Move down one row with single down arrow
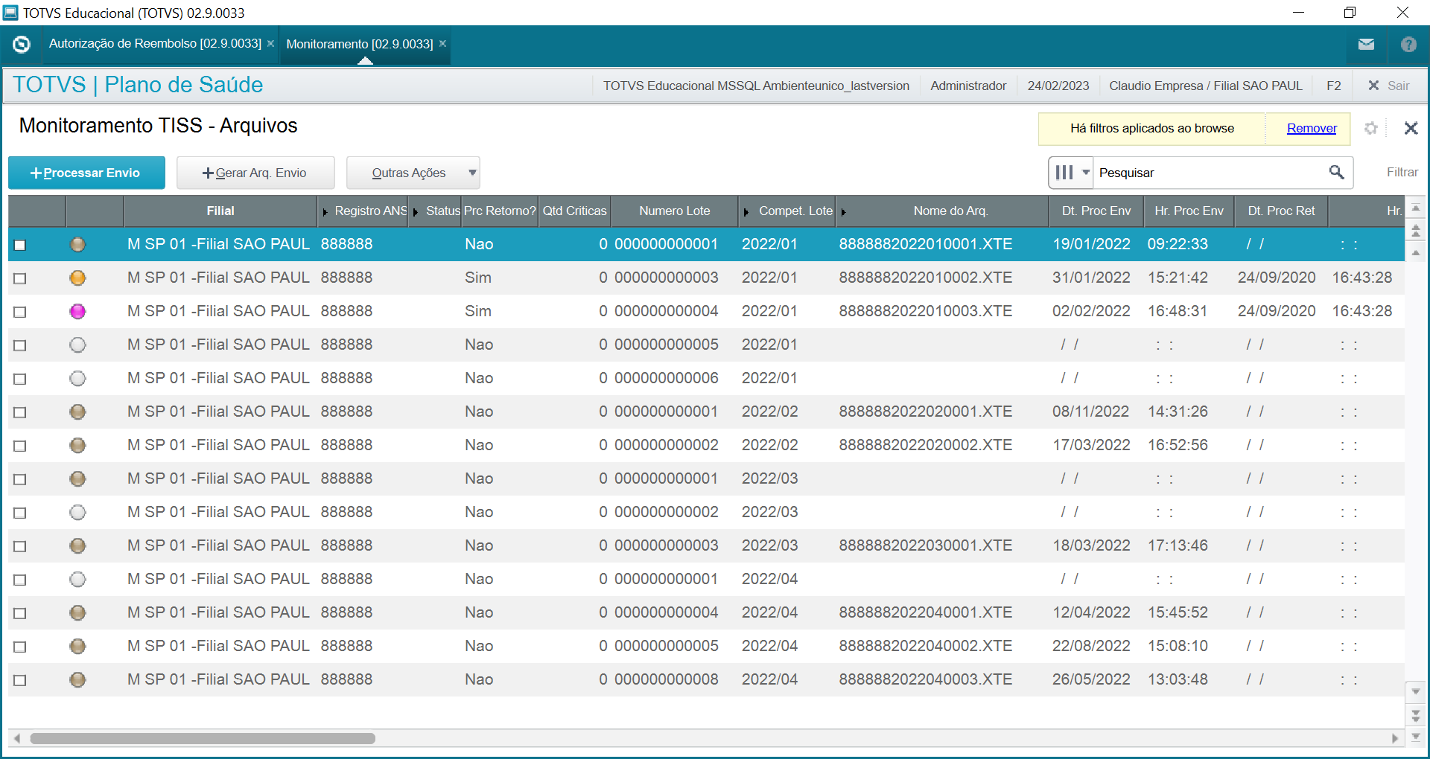 (1416, 692)
